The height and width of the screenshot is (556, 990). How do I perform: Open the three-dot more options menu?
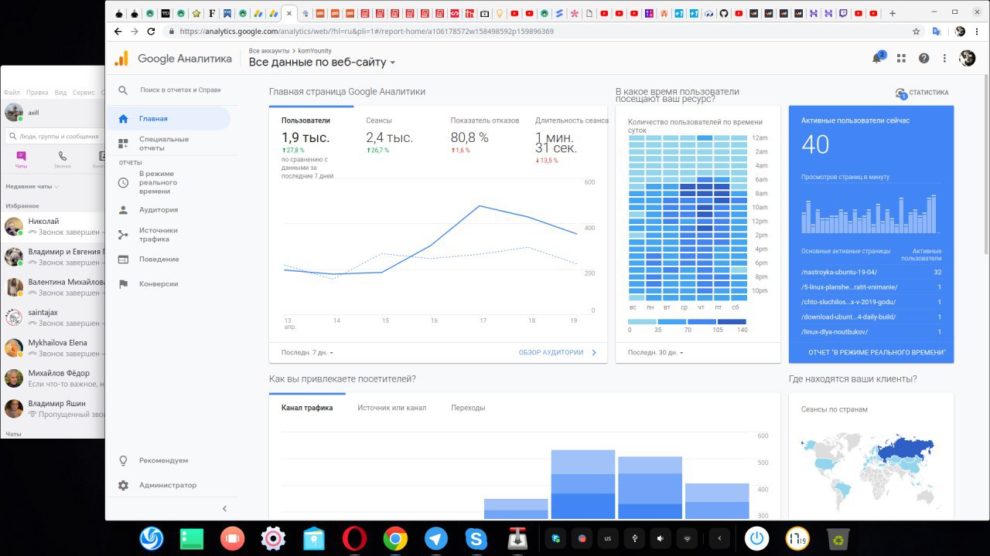coord(944,58)
